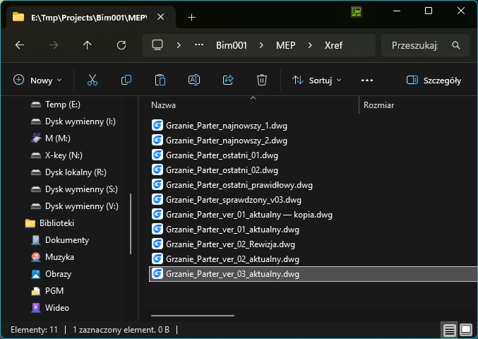Switch to details list view icon in status bar

click(x=450, y=330)
